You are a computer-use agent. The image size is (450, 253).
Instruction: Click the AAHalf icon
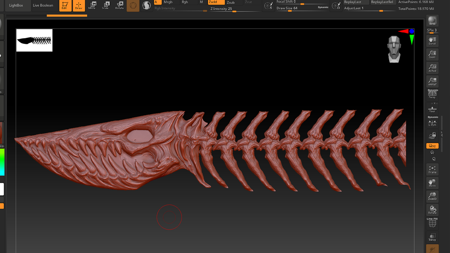coord(432,82)
